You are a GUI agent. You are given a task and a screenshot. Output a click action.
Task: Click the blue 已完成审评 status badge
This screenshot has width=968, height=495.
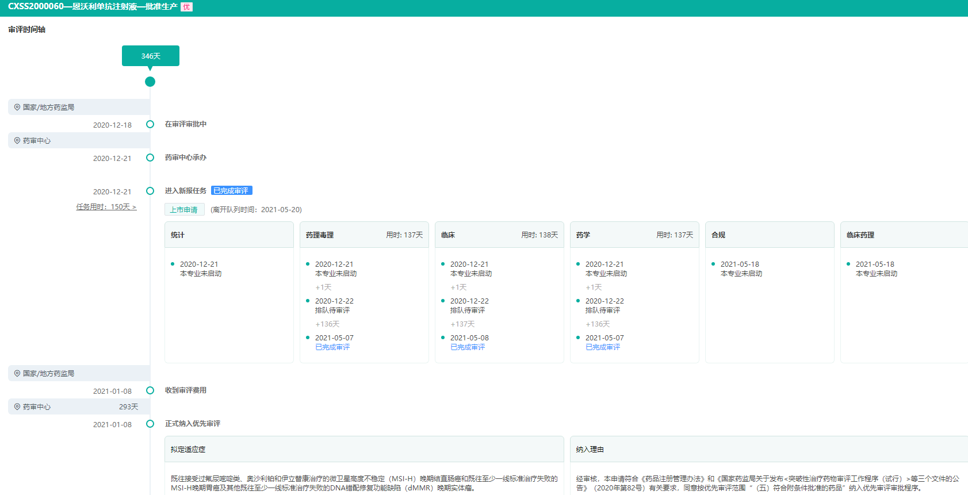[x=231, y=191]
